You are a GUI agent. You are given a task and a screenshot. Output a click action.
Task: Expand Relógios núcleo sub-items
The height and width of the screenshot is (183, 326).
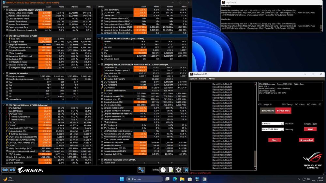[7, 42]
